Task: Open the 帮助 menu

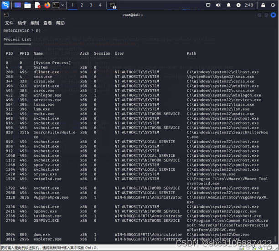Action: coord(60,23)
